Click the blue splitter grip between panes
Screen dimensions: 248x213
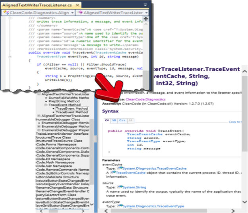click(95, 139)
